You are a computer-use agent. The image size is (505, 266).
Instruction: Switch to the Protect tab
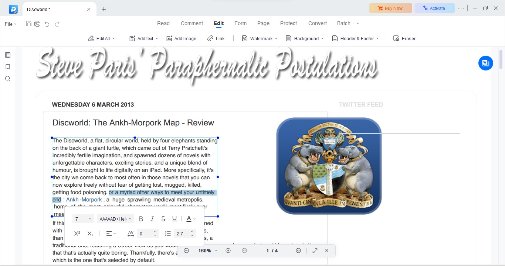(x=288, y=23)
